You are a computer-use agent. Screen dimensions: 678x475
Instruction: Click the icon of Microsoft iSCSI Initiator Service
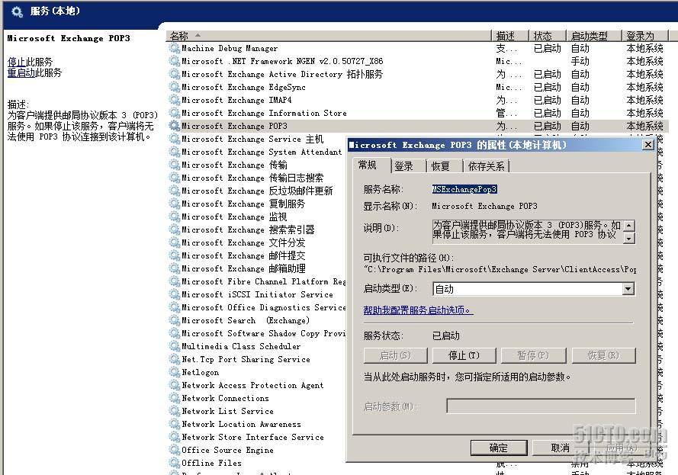pos(174,294)
